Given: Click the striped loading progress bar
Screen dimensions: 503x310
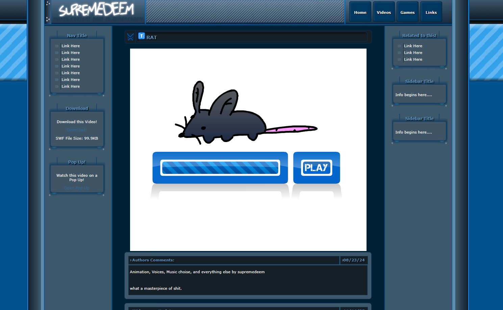Looking at the screenshot, I should pyautogui.click(x=220, y=168).
